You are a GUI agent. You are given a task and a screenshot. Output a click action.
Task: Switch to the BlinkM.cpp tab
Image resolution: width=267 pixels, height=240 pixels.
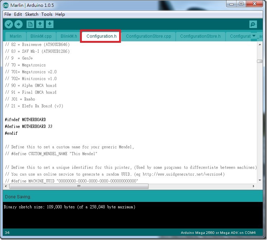41,36
